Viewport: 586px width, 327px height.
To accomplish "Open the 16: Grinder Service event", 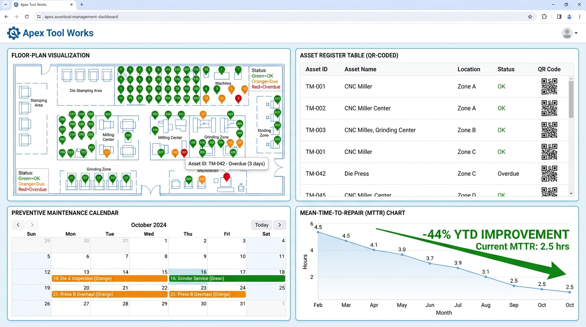I will click(x=227, y=278).
